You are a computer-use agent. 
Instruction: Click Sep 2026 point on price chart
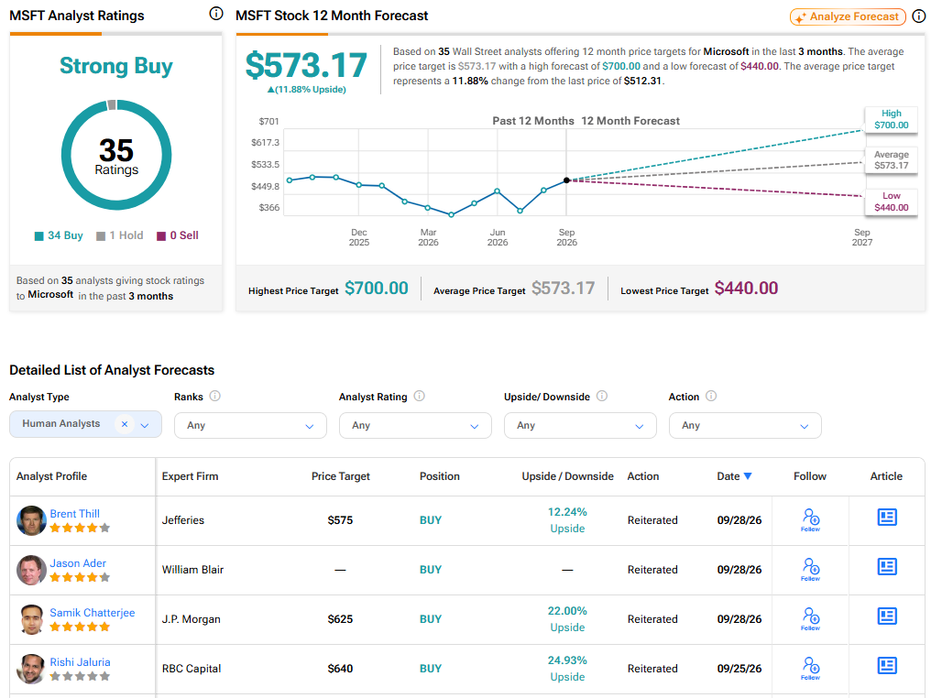click(566, 180)
